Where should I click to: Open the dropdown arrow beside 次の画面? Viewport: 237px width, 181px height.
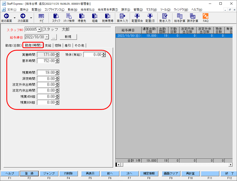(31, 18)
